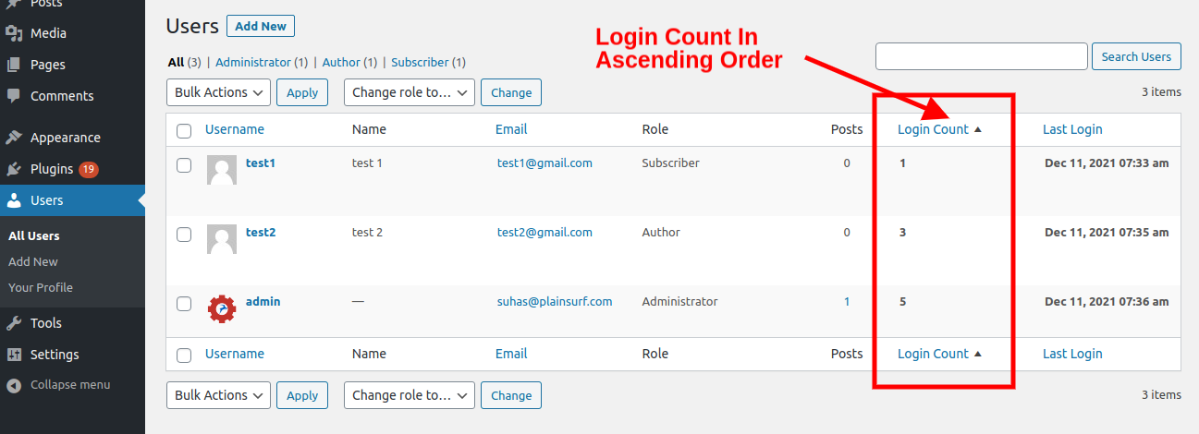Click the test1@gmail.com email link
Screen dimensions: 1199x434
(544, 163)
